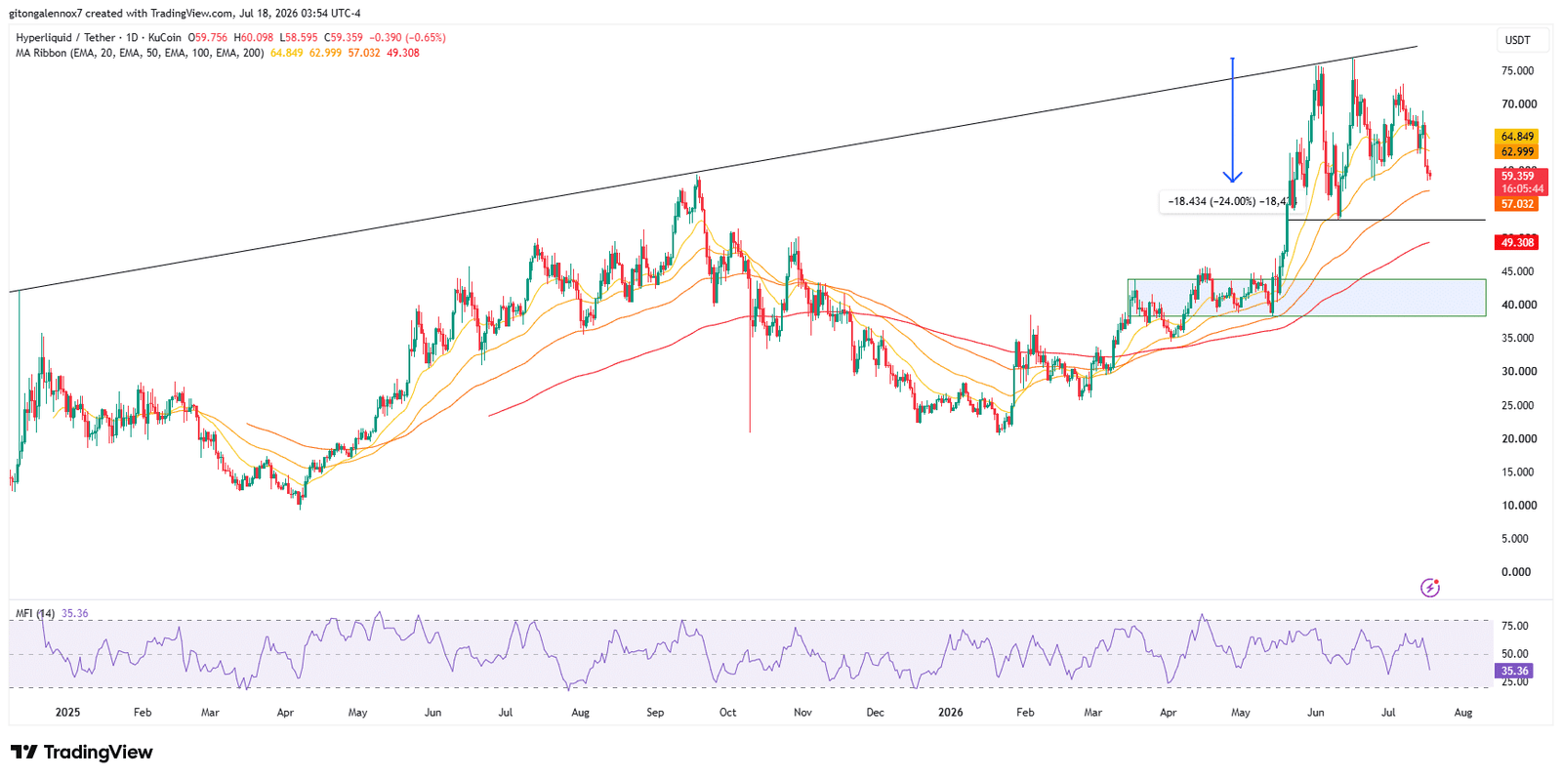The width and height of the screenshot is (1562, 779).
Task: Click the purple 35.36 MFI value tag
Action: (x=1514, y=671)
